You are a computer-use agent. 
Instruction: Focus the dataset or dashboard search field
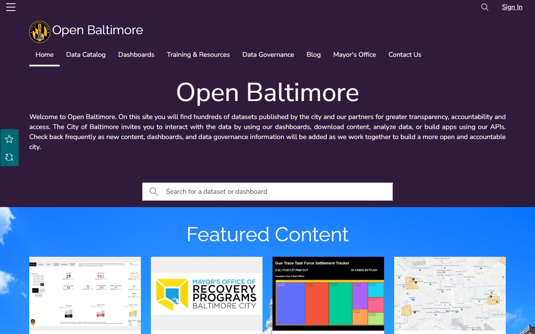pyautogui.click(x=267, y=192)
